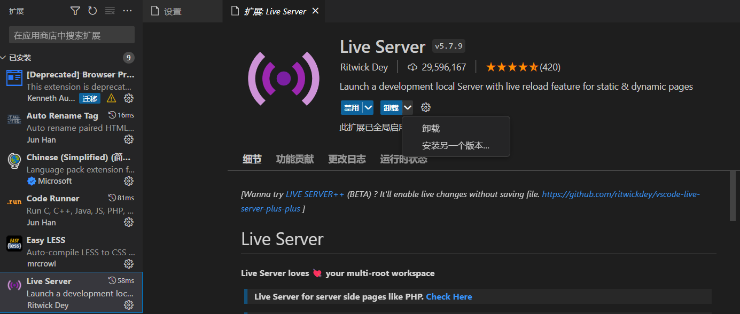The height and width of the screenshot is (314, 740).
Task: Click the Chinese language pack globe icon
Action: pos(14,161)
